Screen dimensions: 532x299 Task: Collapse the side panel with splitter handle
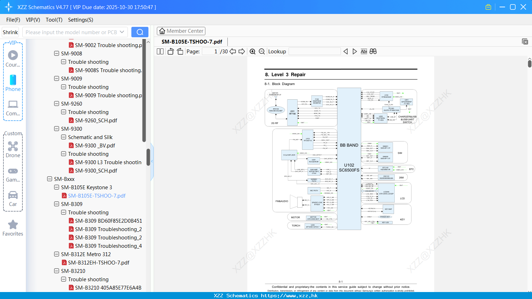[152, 161]
